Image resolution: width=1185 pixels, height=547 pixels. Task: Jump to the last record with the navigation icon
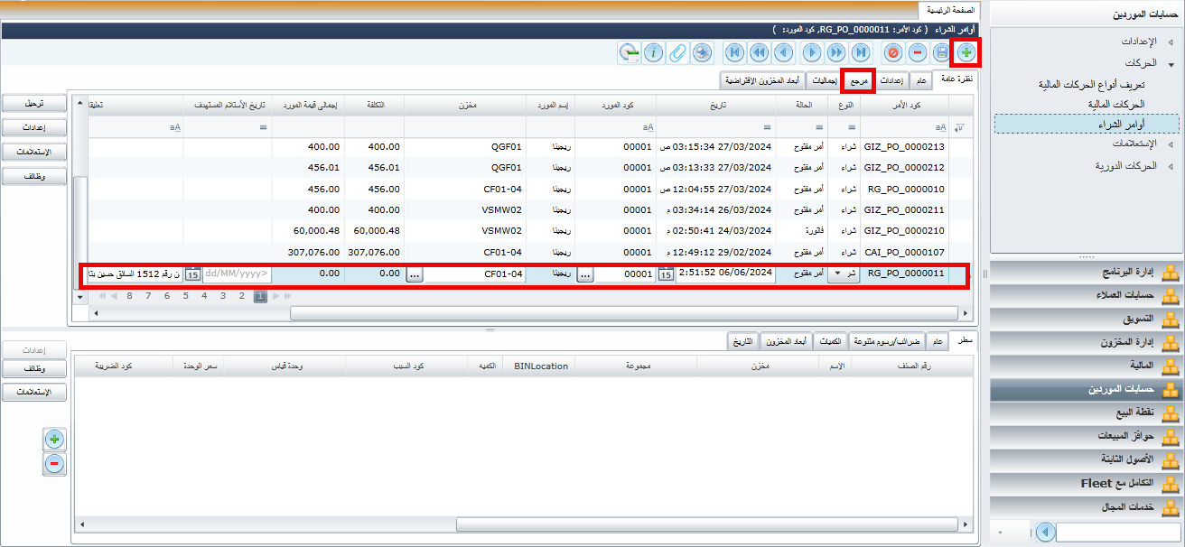(x=734, y=52)
